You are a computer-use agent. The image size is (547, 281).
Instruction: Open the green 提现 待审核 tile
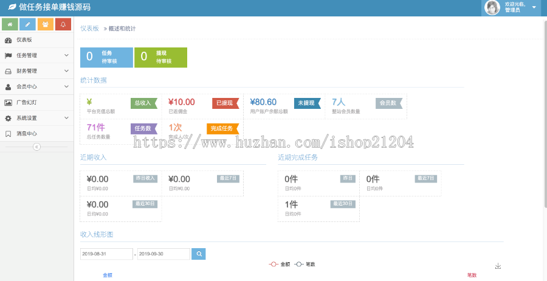point(160,57)
